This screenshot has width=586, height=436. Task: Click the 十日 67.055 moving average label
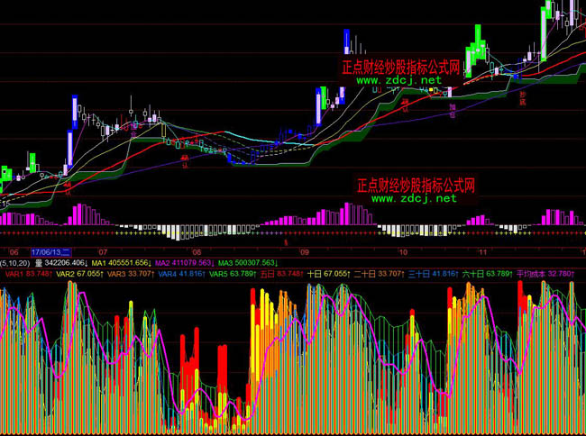coord(328,273)
